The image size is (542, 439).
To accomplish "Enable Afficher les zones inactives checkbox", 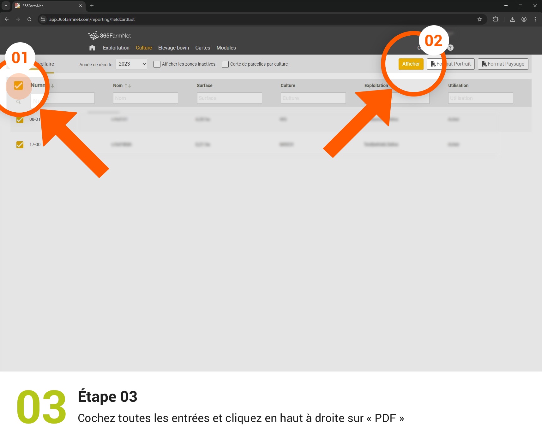I will point(157,64).
